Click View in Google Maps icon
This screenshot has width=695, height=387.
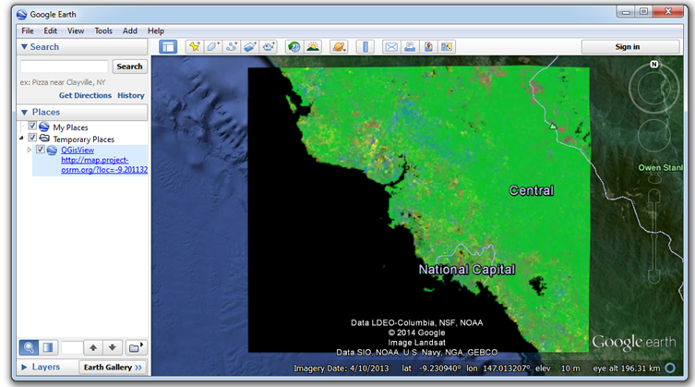coord(447,46)
